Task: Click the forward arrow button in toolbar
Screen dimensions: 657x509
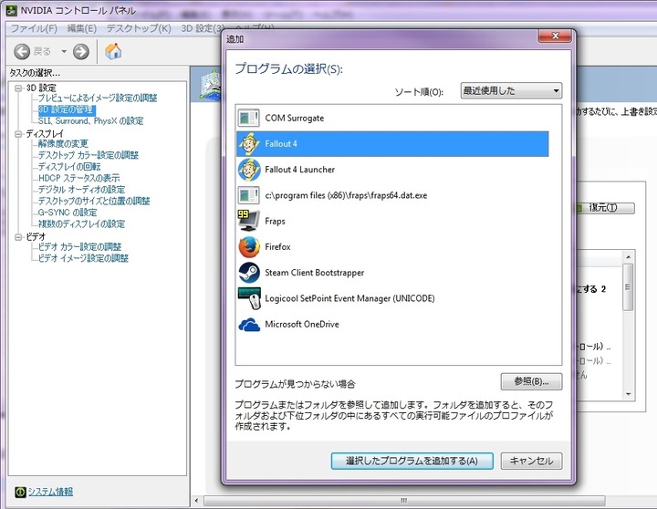Action: pos(81,51)
